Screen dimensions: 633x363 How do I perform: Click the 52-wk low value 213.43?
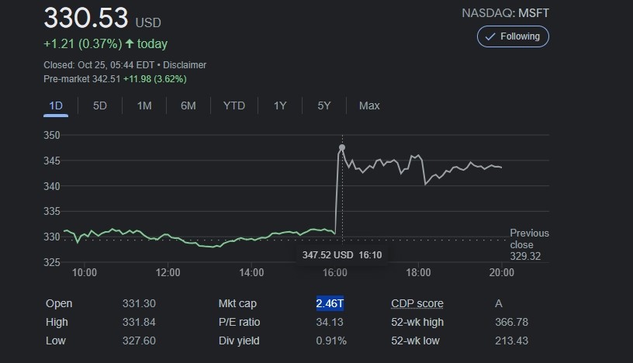(511, 341)
